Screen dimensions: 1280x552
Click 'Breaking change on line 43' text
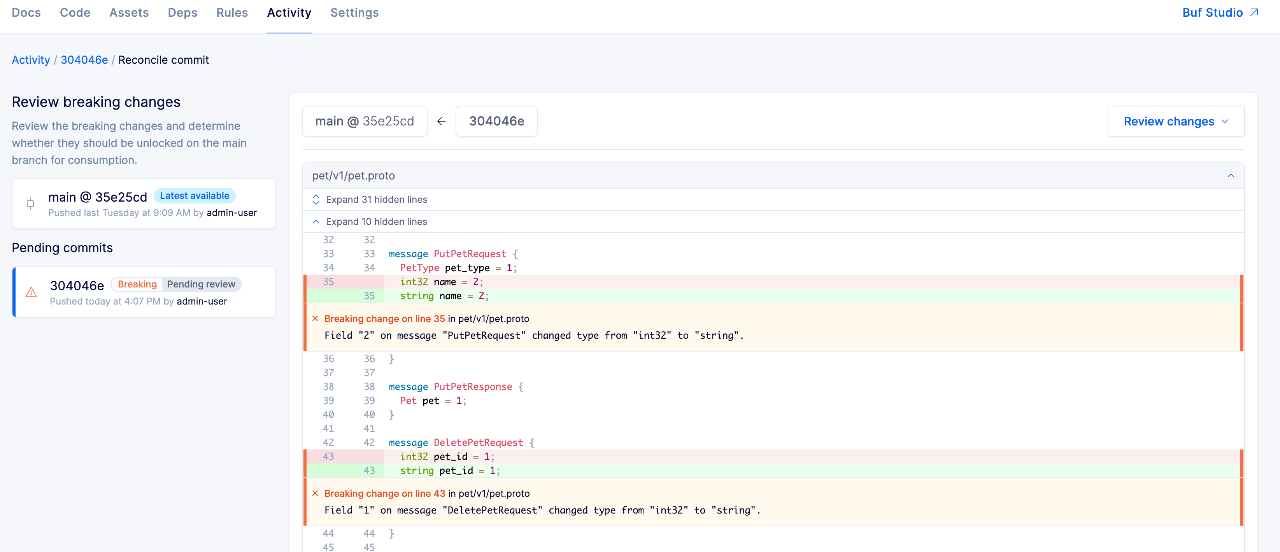[385, 493]
